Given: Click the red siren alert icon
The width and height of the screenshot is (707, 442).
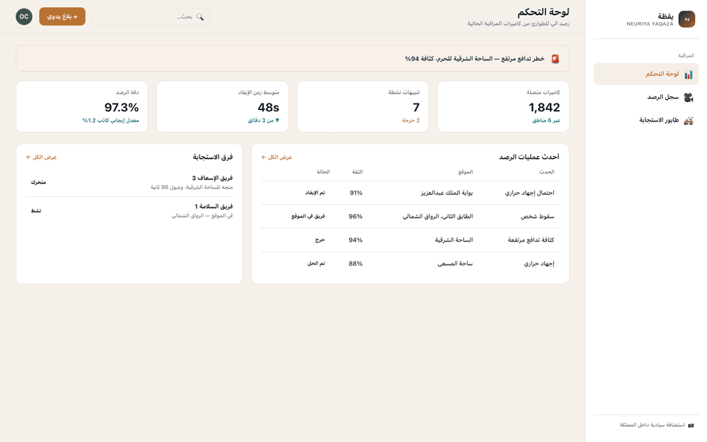Looking at the screenshot, I should [x=555, y=59].
